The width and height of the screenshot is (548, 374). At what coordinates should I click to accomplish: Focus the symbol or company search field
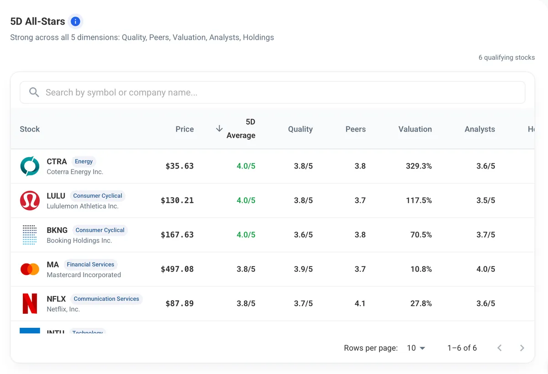272,92
